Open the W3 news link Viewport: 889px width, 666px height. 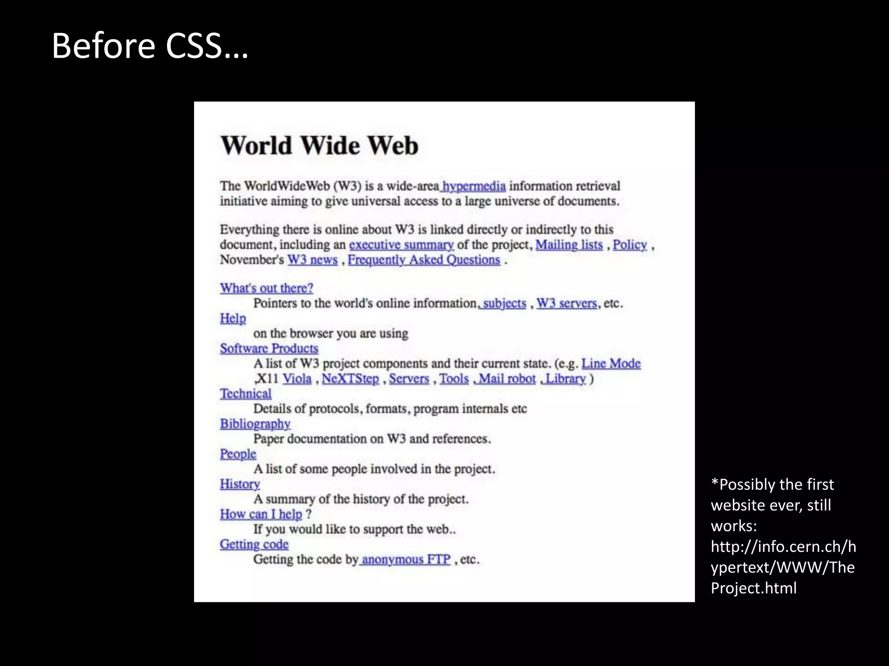coord(313,260)
